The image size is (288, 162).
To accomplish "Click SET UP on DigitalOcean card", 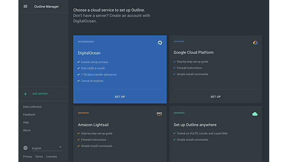I will (120, 97).
